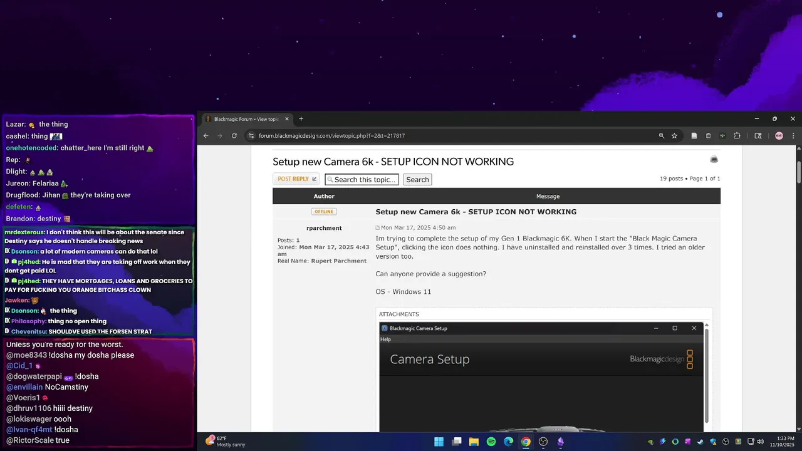Click the @moe8343 mention in chat
This screenshot has width=802, height=451.
(x=26, y=355)
